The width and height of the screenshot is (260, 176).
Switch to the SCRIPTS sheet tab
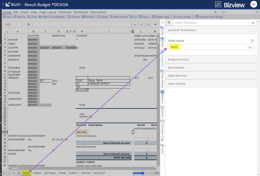click(x=86, y=173)
